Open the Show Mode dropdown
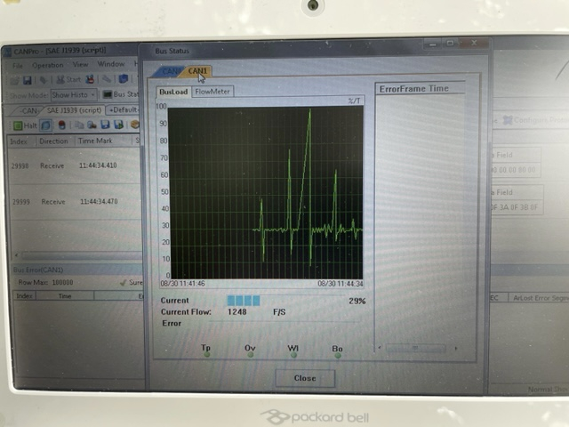This screenshot has height=427, width=569. point(73,94)
